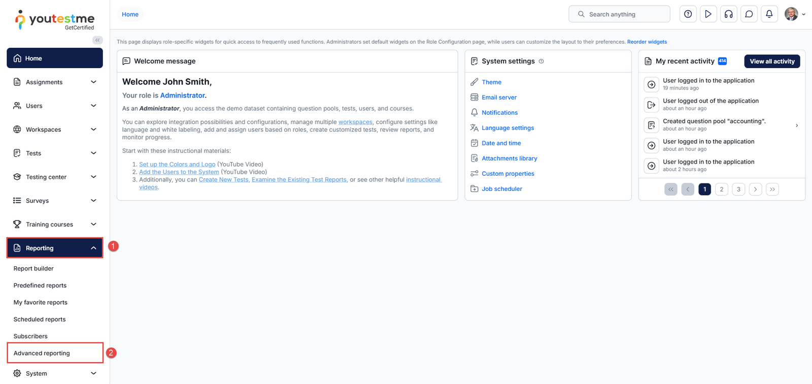This screenshot has width=812, height=384.
Task: Open the video tutorials play icon
Action: click(708, 14)
